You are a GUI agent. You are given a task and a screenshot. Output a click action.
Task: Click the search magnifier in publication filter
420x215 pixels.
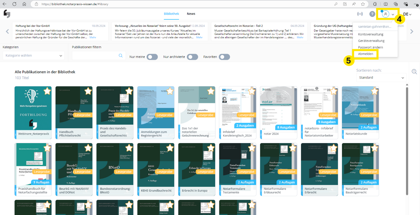tap(120, 55)
